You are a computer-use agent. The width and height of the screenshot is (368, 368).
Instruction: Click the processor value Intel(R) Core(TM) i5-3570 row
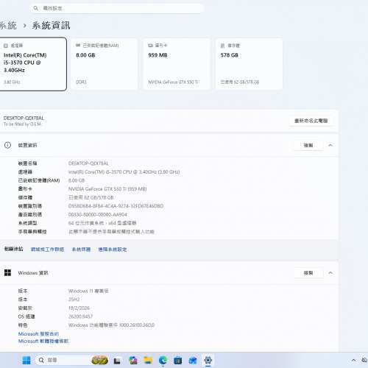(124, 172)
